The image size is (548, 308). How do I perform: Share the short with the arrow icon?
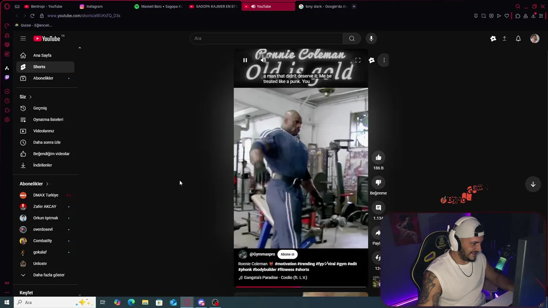(378, 233)
